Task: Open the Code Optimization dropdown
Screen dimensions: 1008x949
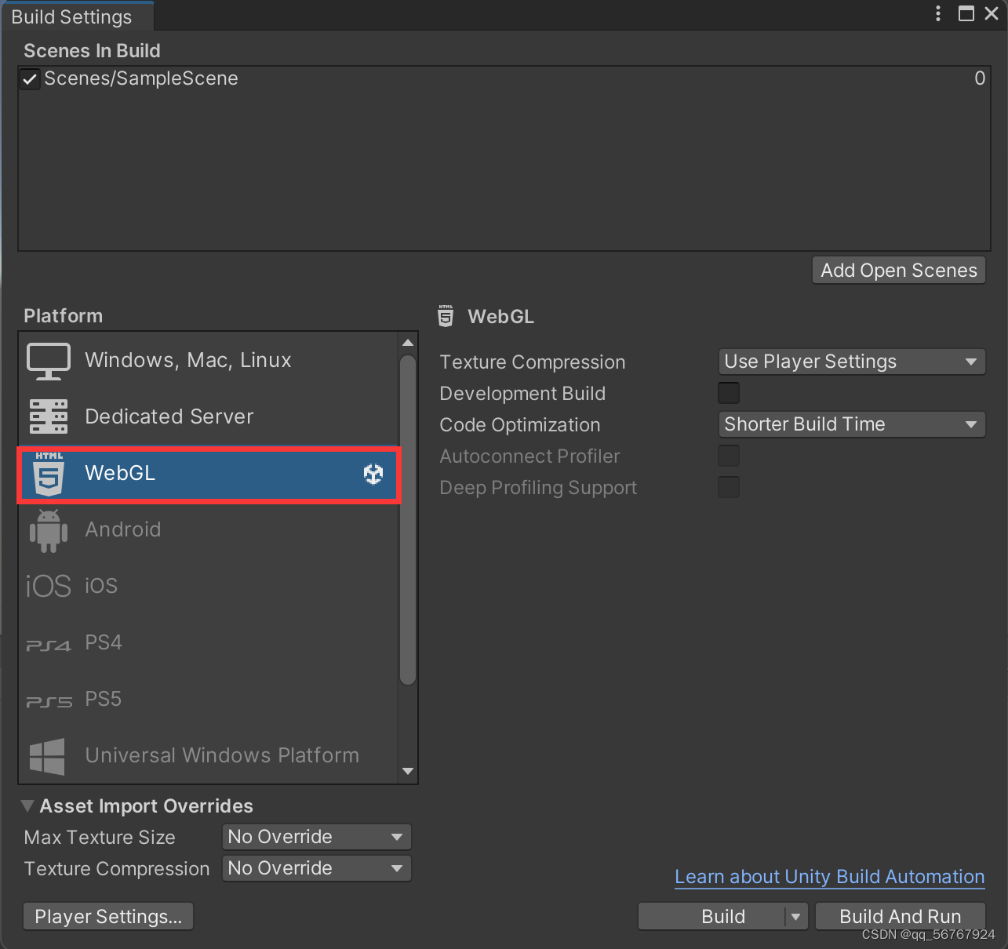Action: point(851,424)
